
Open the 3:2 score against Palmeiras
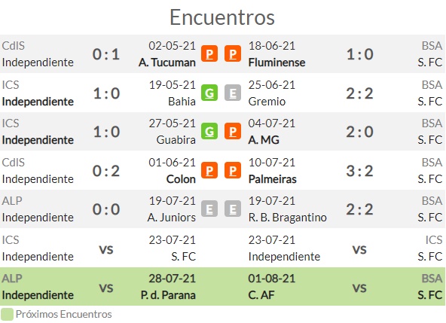click(359, 171)
